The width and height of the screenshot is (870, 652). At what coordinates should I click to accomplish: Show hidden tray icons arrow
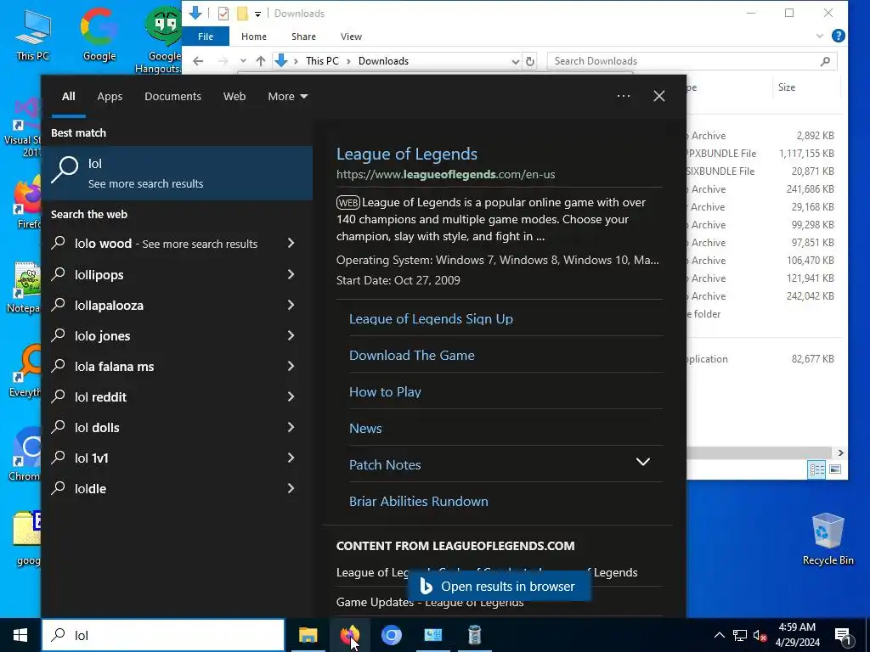click(719, 635)
